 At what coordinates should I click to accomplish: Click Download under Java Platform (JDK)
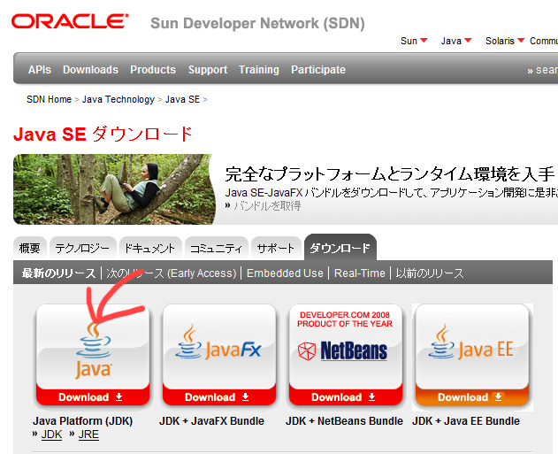pyautogui.click(x=93, y=397)
